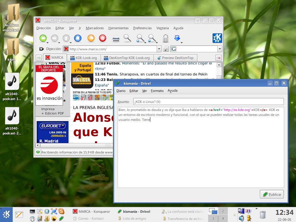Screen dimensions: 296x222
Task: Click the Konqueror help question mark button
Action: tap(197, 21)
